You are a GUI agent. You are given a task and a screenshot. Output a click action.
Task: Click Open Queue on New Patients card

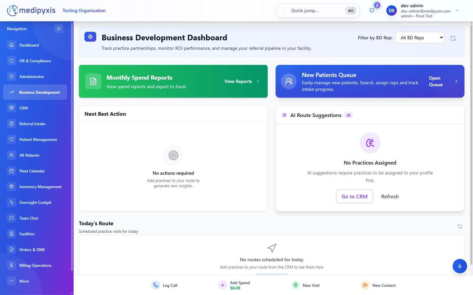point(436,81)
